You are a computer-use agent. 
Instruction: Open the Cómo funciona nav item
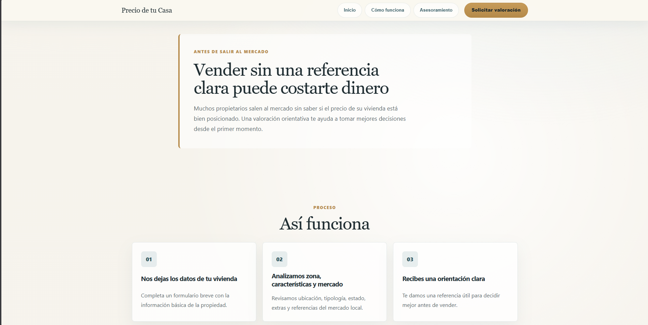388,10
